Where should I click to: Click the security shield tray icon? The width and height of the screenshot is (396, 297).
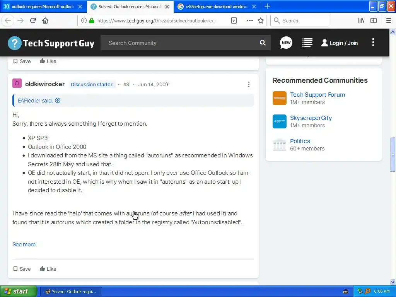[360, 291]
